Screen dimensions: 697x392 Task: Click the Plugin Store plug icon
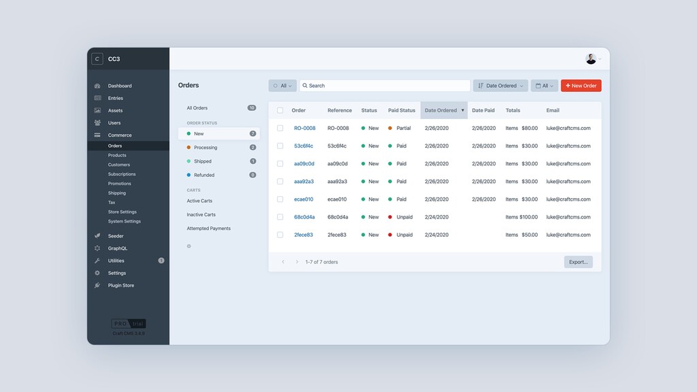pos(97,285)
